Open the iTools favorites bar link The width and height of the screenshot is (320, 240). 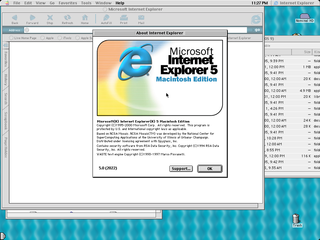coord(65,38)
